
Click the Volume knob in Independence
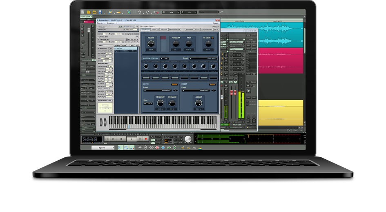click(x=151, y=44)
